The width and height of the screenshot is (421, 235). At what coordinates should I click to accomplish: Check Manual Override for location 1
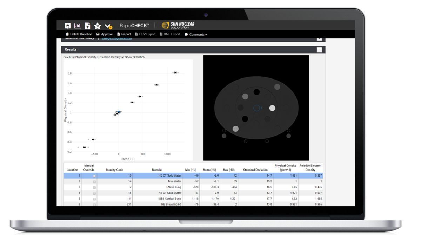pos(94,176)
